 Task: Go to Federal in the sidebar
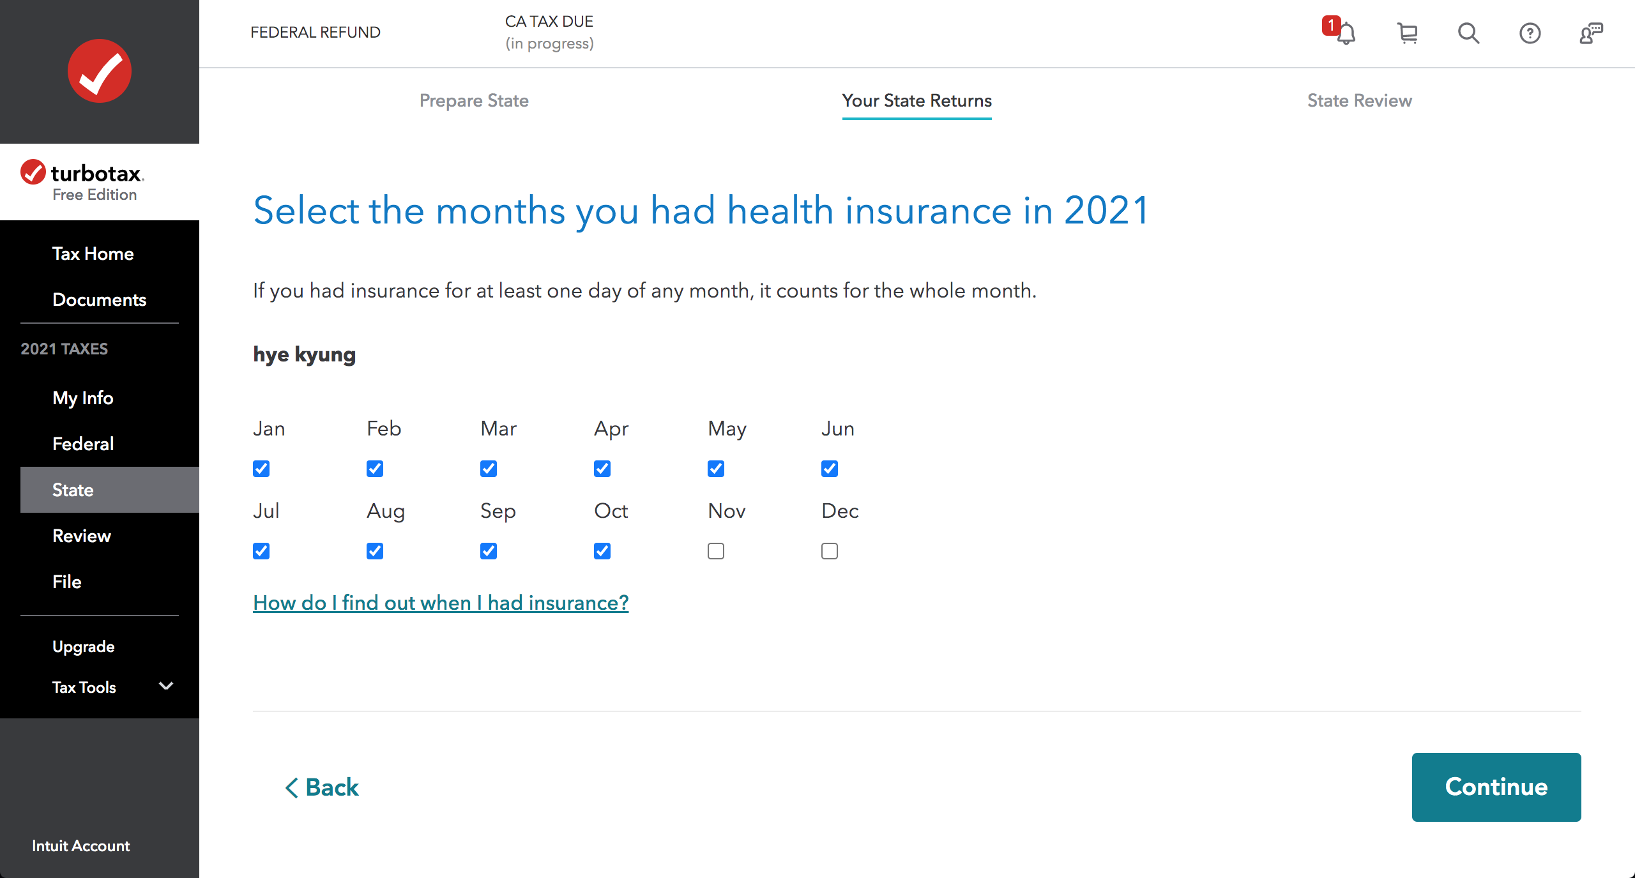tap(83, 444)
